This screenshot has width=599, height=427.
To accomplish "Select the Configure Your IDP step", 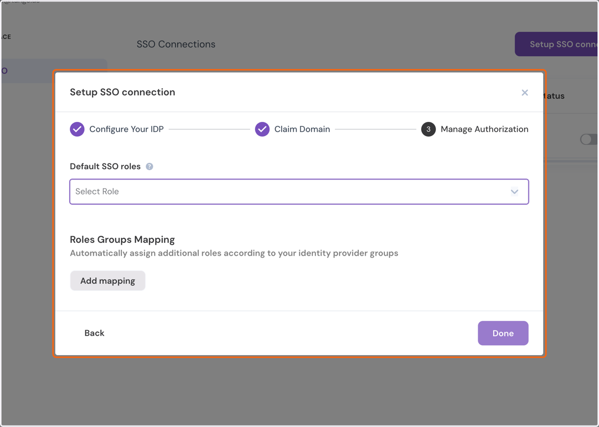I will [x=117, y=129].
